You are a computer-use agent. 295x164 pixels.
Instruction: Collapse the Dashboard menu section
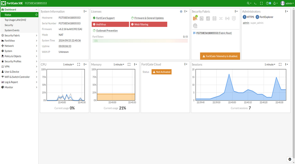click(x=19, y=10)
